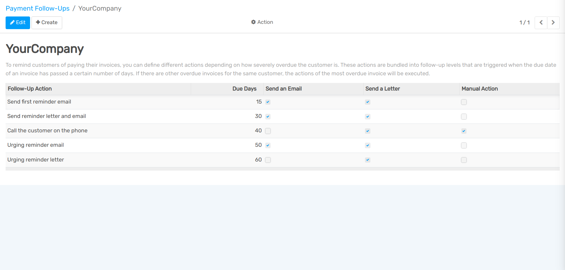Open the Urging reminder letter row
The image size is (565, 270).
click(36, 160)
